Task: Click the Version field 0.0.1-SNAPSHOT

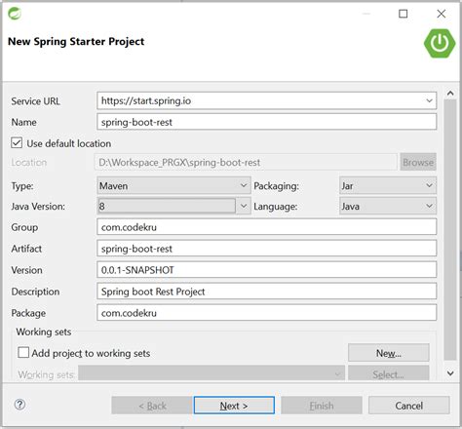Action: coord(266,270)
